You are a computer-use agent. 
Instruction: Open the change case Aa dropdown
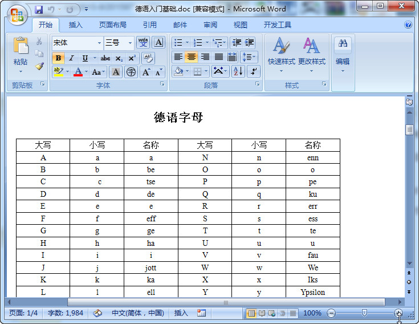98,72
